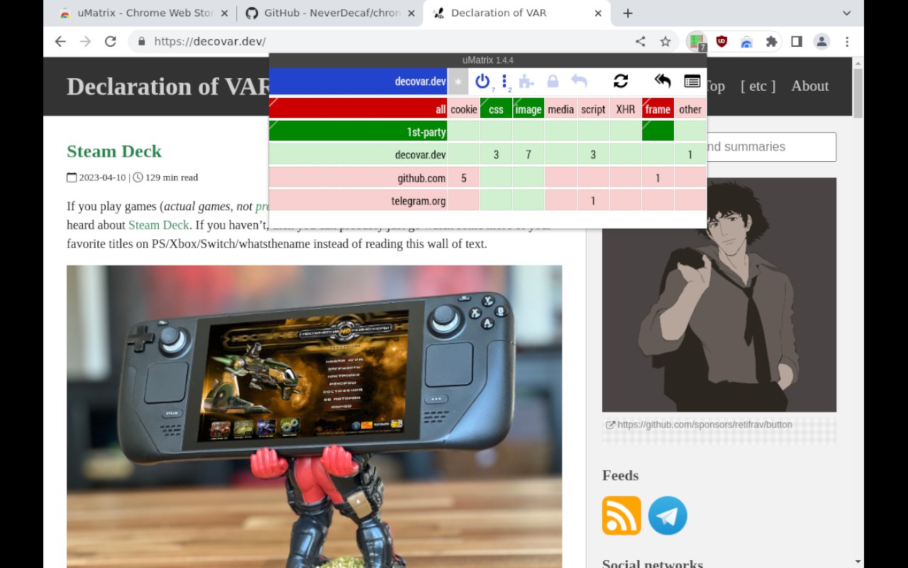
Task: Go back to previous page
Action: tap(60, 41)
